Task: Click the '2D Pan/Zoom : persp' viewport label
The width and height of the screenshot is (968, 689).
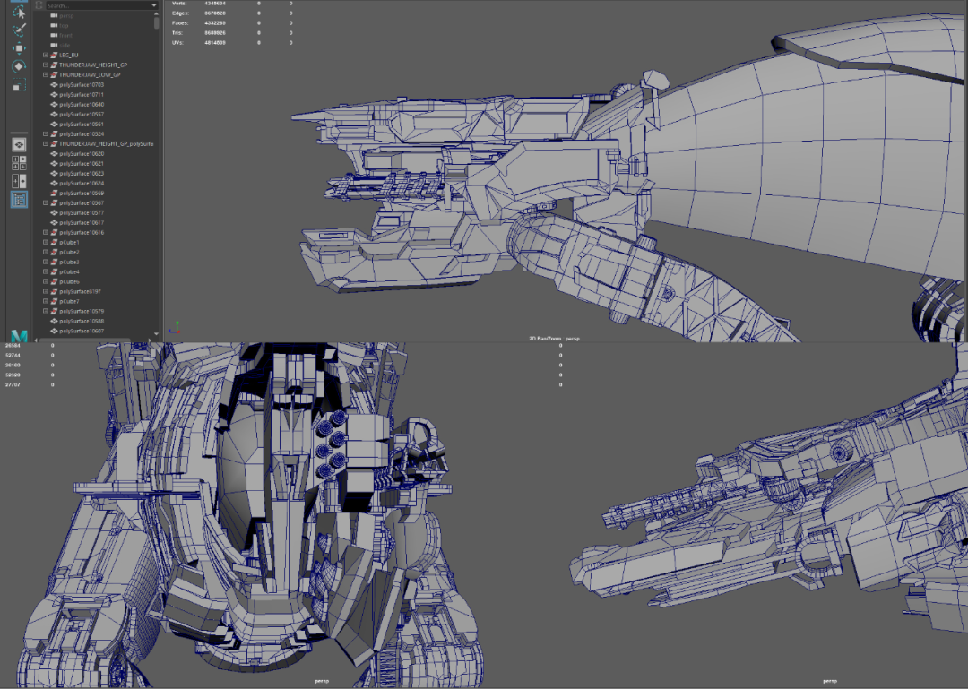Action: pos(554,339)
